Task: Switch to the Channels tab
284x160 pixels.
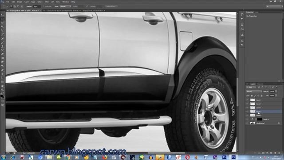Action: (x=260, y=84)
